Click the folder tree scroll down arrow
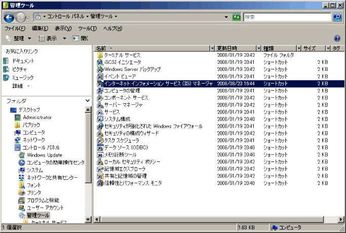Image resolution: width=346 pixels, height=233 pixels. tap(88, 219)
